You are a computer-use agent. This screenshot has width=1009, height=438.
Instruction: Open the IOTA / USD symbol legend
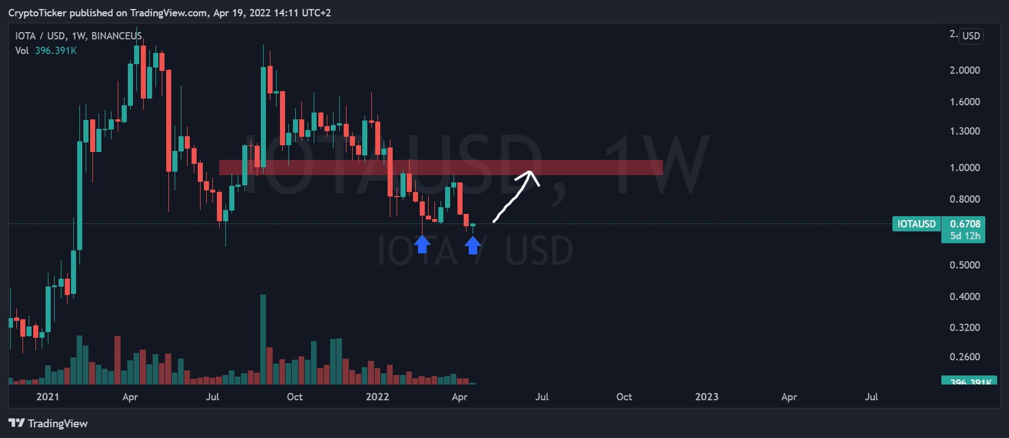pos(78,36)
